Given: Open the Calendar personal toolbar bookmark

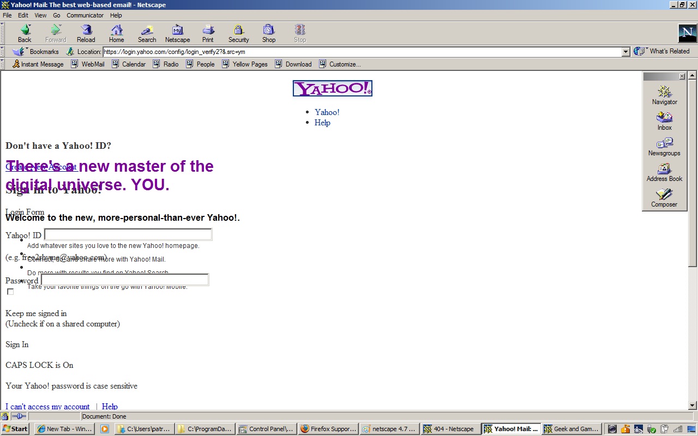Looking at the screenshot, I should 129,64.
